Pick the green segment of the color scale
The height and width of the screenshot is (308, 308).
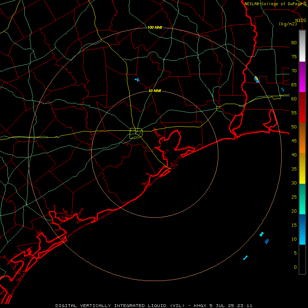302,199
